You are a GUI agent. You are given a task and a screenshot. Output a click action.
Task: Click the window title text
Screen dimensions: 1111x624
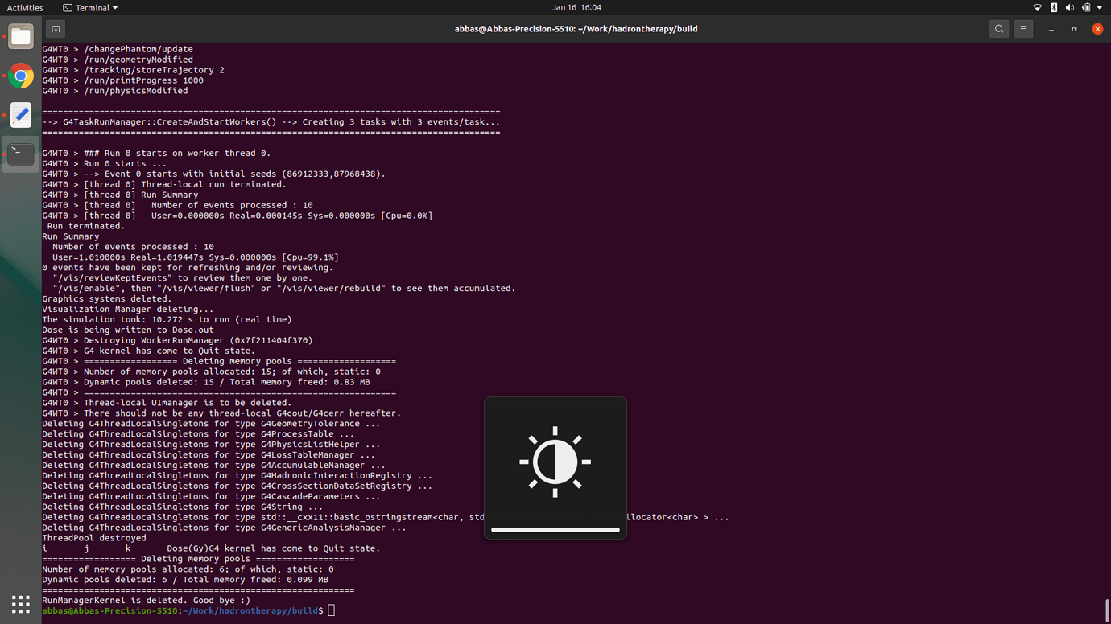(x=576, y=29)
